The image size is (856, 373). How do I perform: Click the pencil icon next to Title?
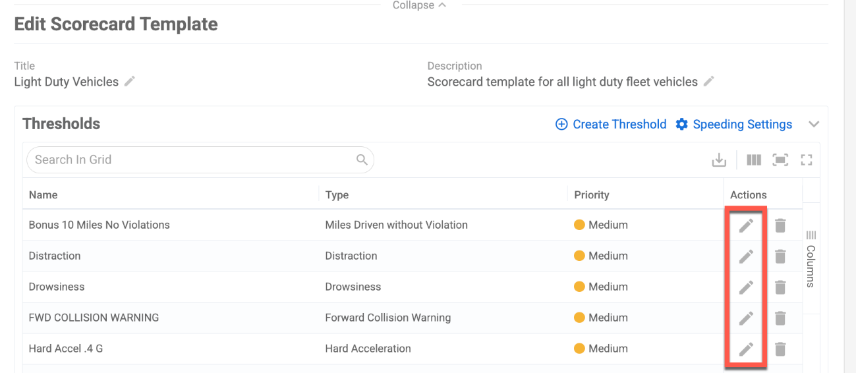130,81
